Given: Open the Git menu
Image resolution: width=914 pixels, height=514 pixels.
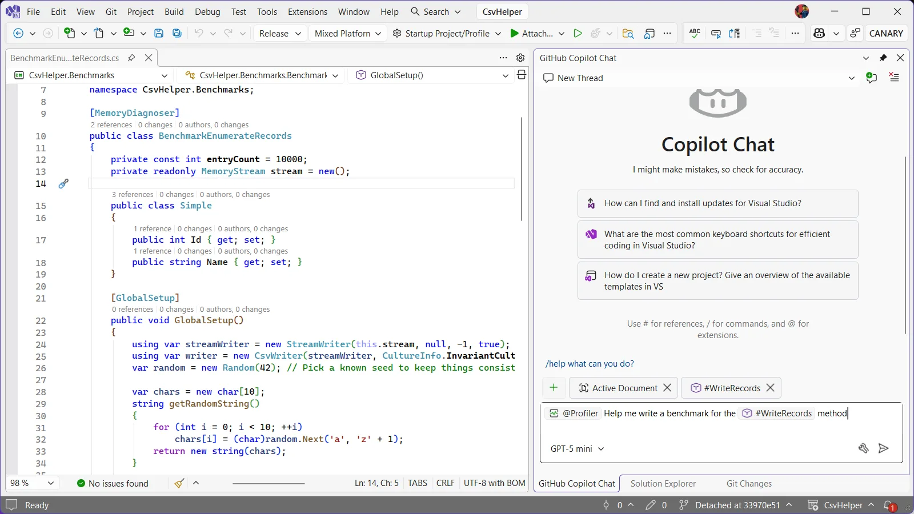Looking at the screenshot, I should [111, 11].
